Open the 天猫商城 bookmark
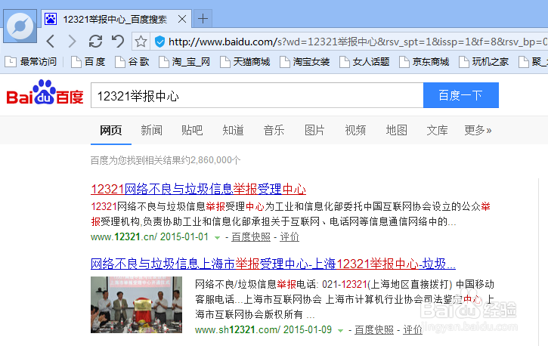 [245, 62]
